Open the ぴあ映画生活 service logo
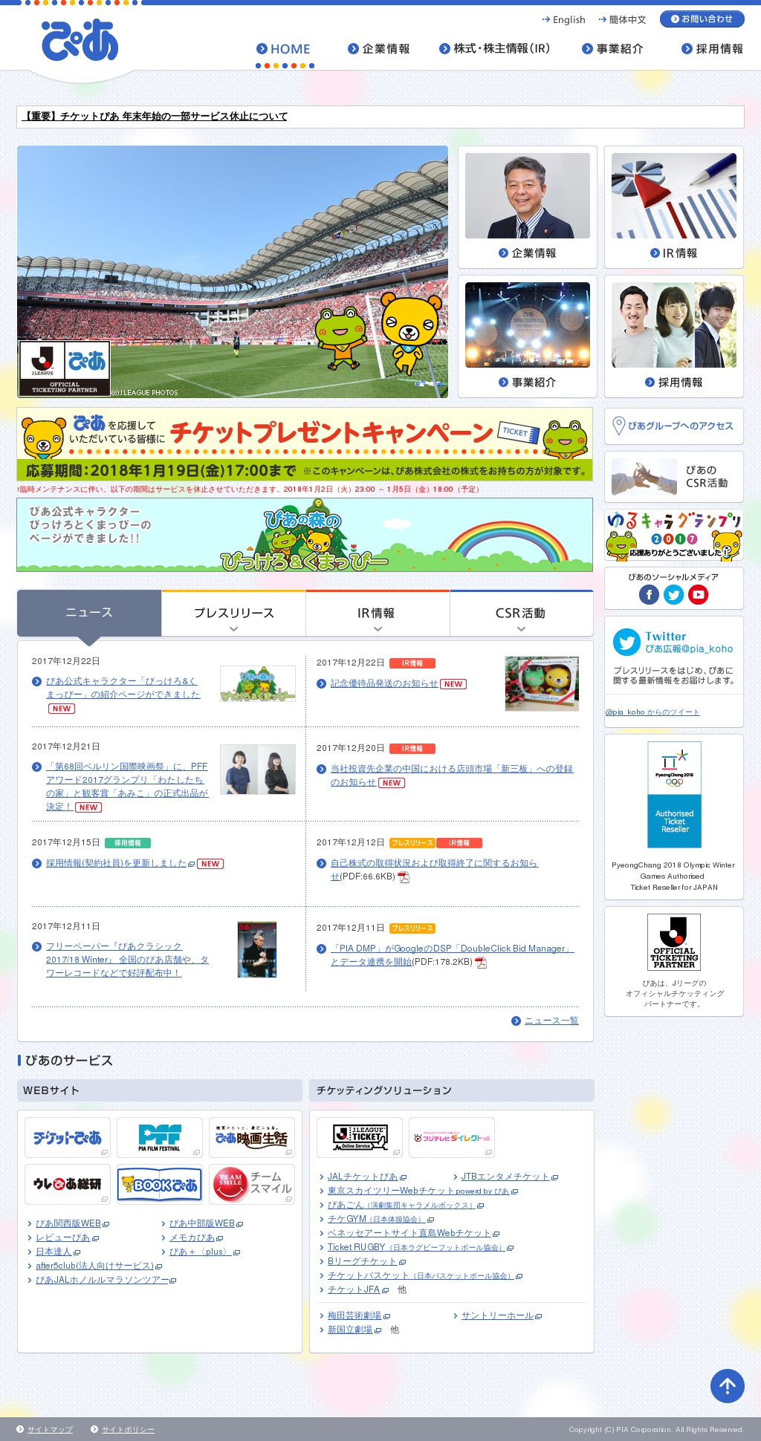761x1441 pixels. click(x=252, y=1137)
